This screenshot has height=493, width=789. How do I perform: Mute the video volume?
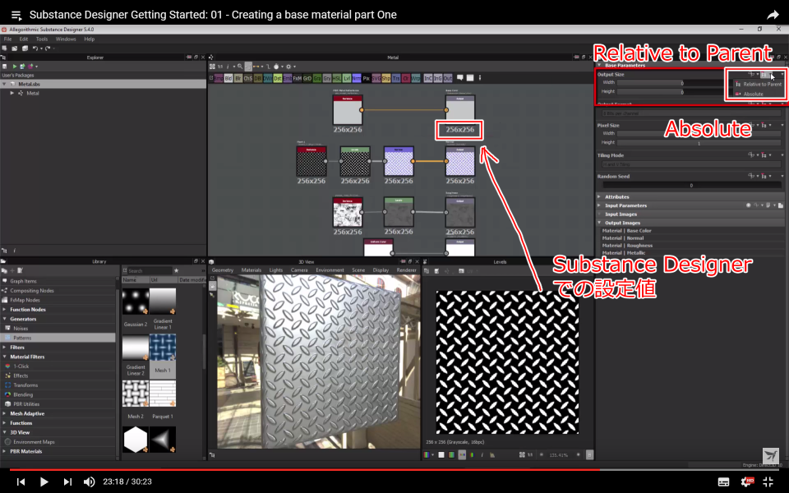89,482
